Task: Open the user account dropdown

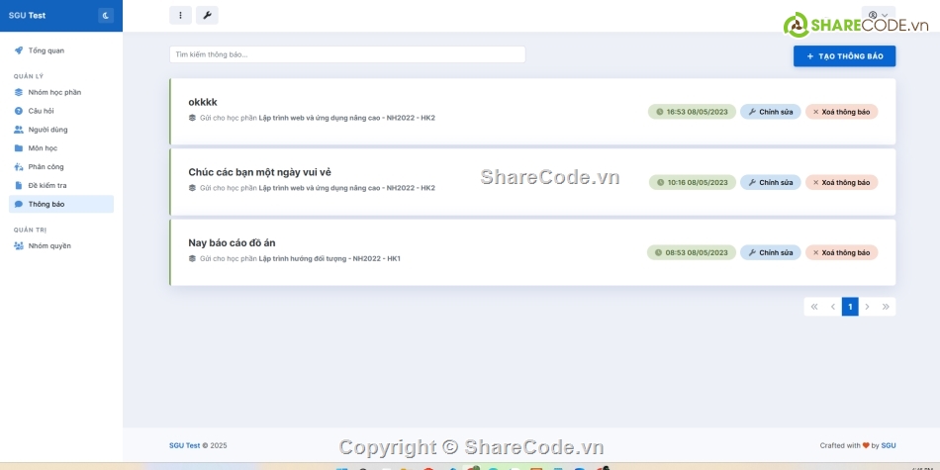Action: pos(878,15)
